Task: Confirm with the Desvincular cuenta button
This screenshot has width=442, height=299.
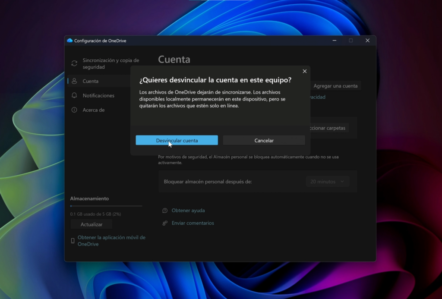Action: 177,140
